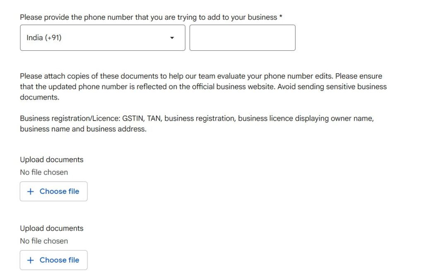Click the second Upload documents label
The width and height of the screenshot is (424, 271).
pyautogui.click(x=51, y=228)
